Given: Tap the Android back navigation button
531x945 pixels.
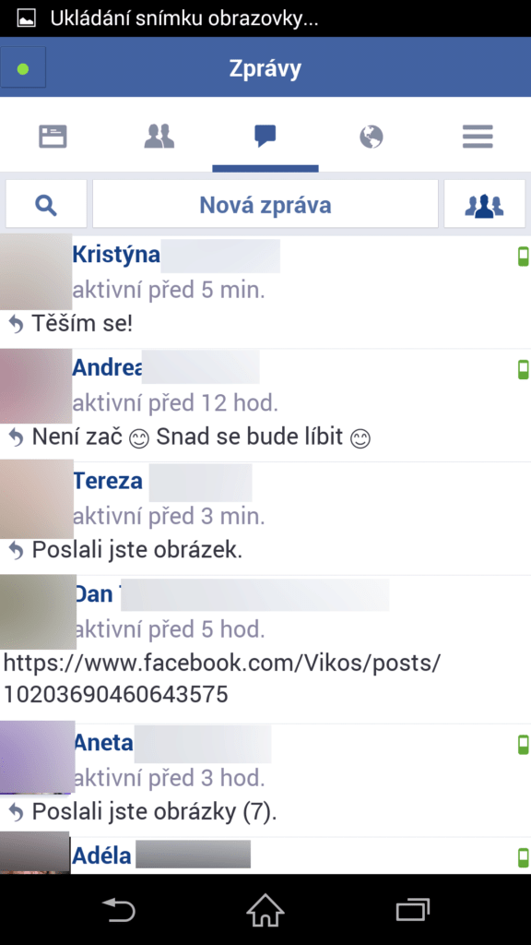Looking at the screenshot, I should [x=119, y=909].
